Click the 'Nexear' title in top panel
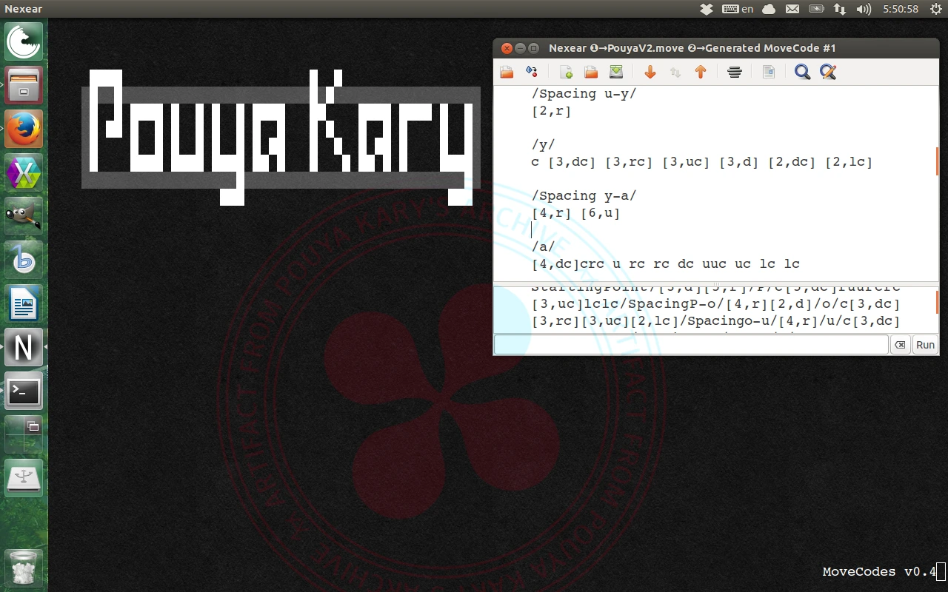This screenshot has height=592, width=948. pos(24,9)
